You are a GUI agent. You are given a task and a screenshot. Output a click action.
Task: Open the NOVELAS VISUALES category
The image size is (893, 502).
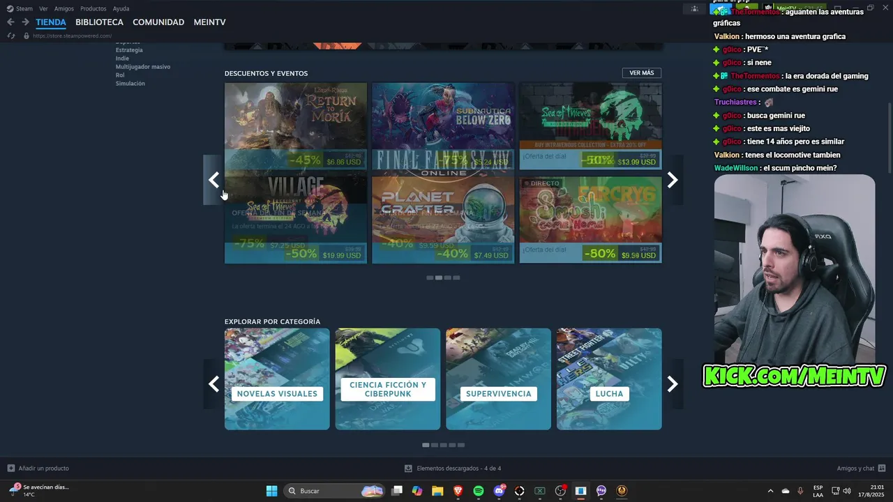277,379
